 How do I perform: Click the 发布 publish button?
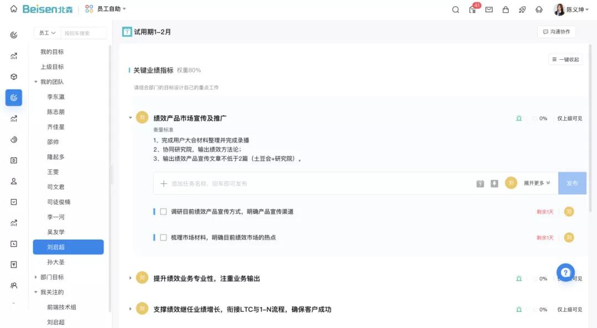pyautogui.click(x=572, y=183)
